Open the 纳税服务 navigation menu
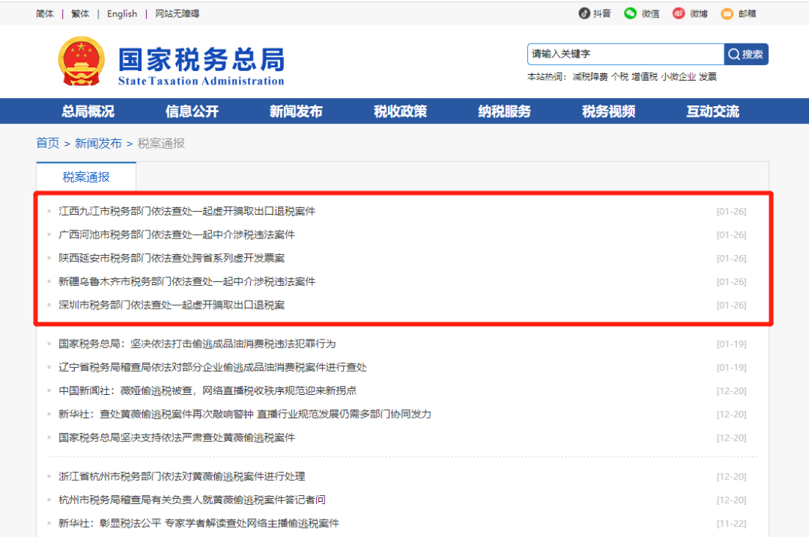Viewport: 809px width, 537px height. 503,111
